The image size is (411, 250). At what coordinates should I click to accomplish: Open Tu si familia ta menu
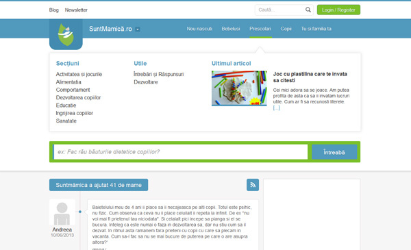tap(316, 29)
